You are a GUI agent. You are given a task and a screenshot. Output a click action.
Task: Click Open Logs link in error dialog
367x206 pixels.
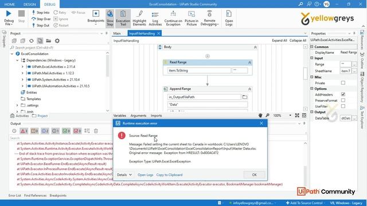pos(145,175)
